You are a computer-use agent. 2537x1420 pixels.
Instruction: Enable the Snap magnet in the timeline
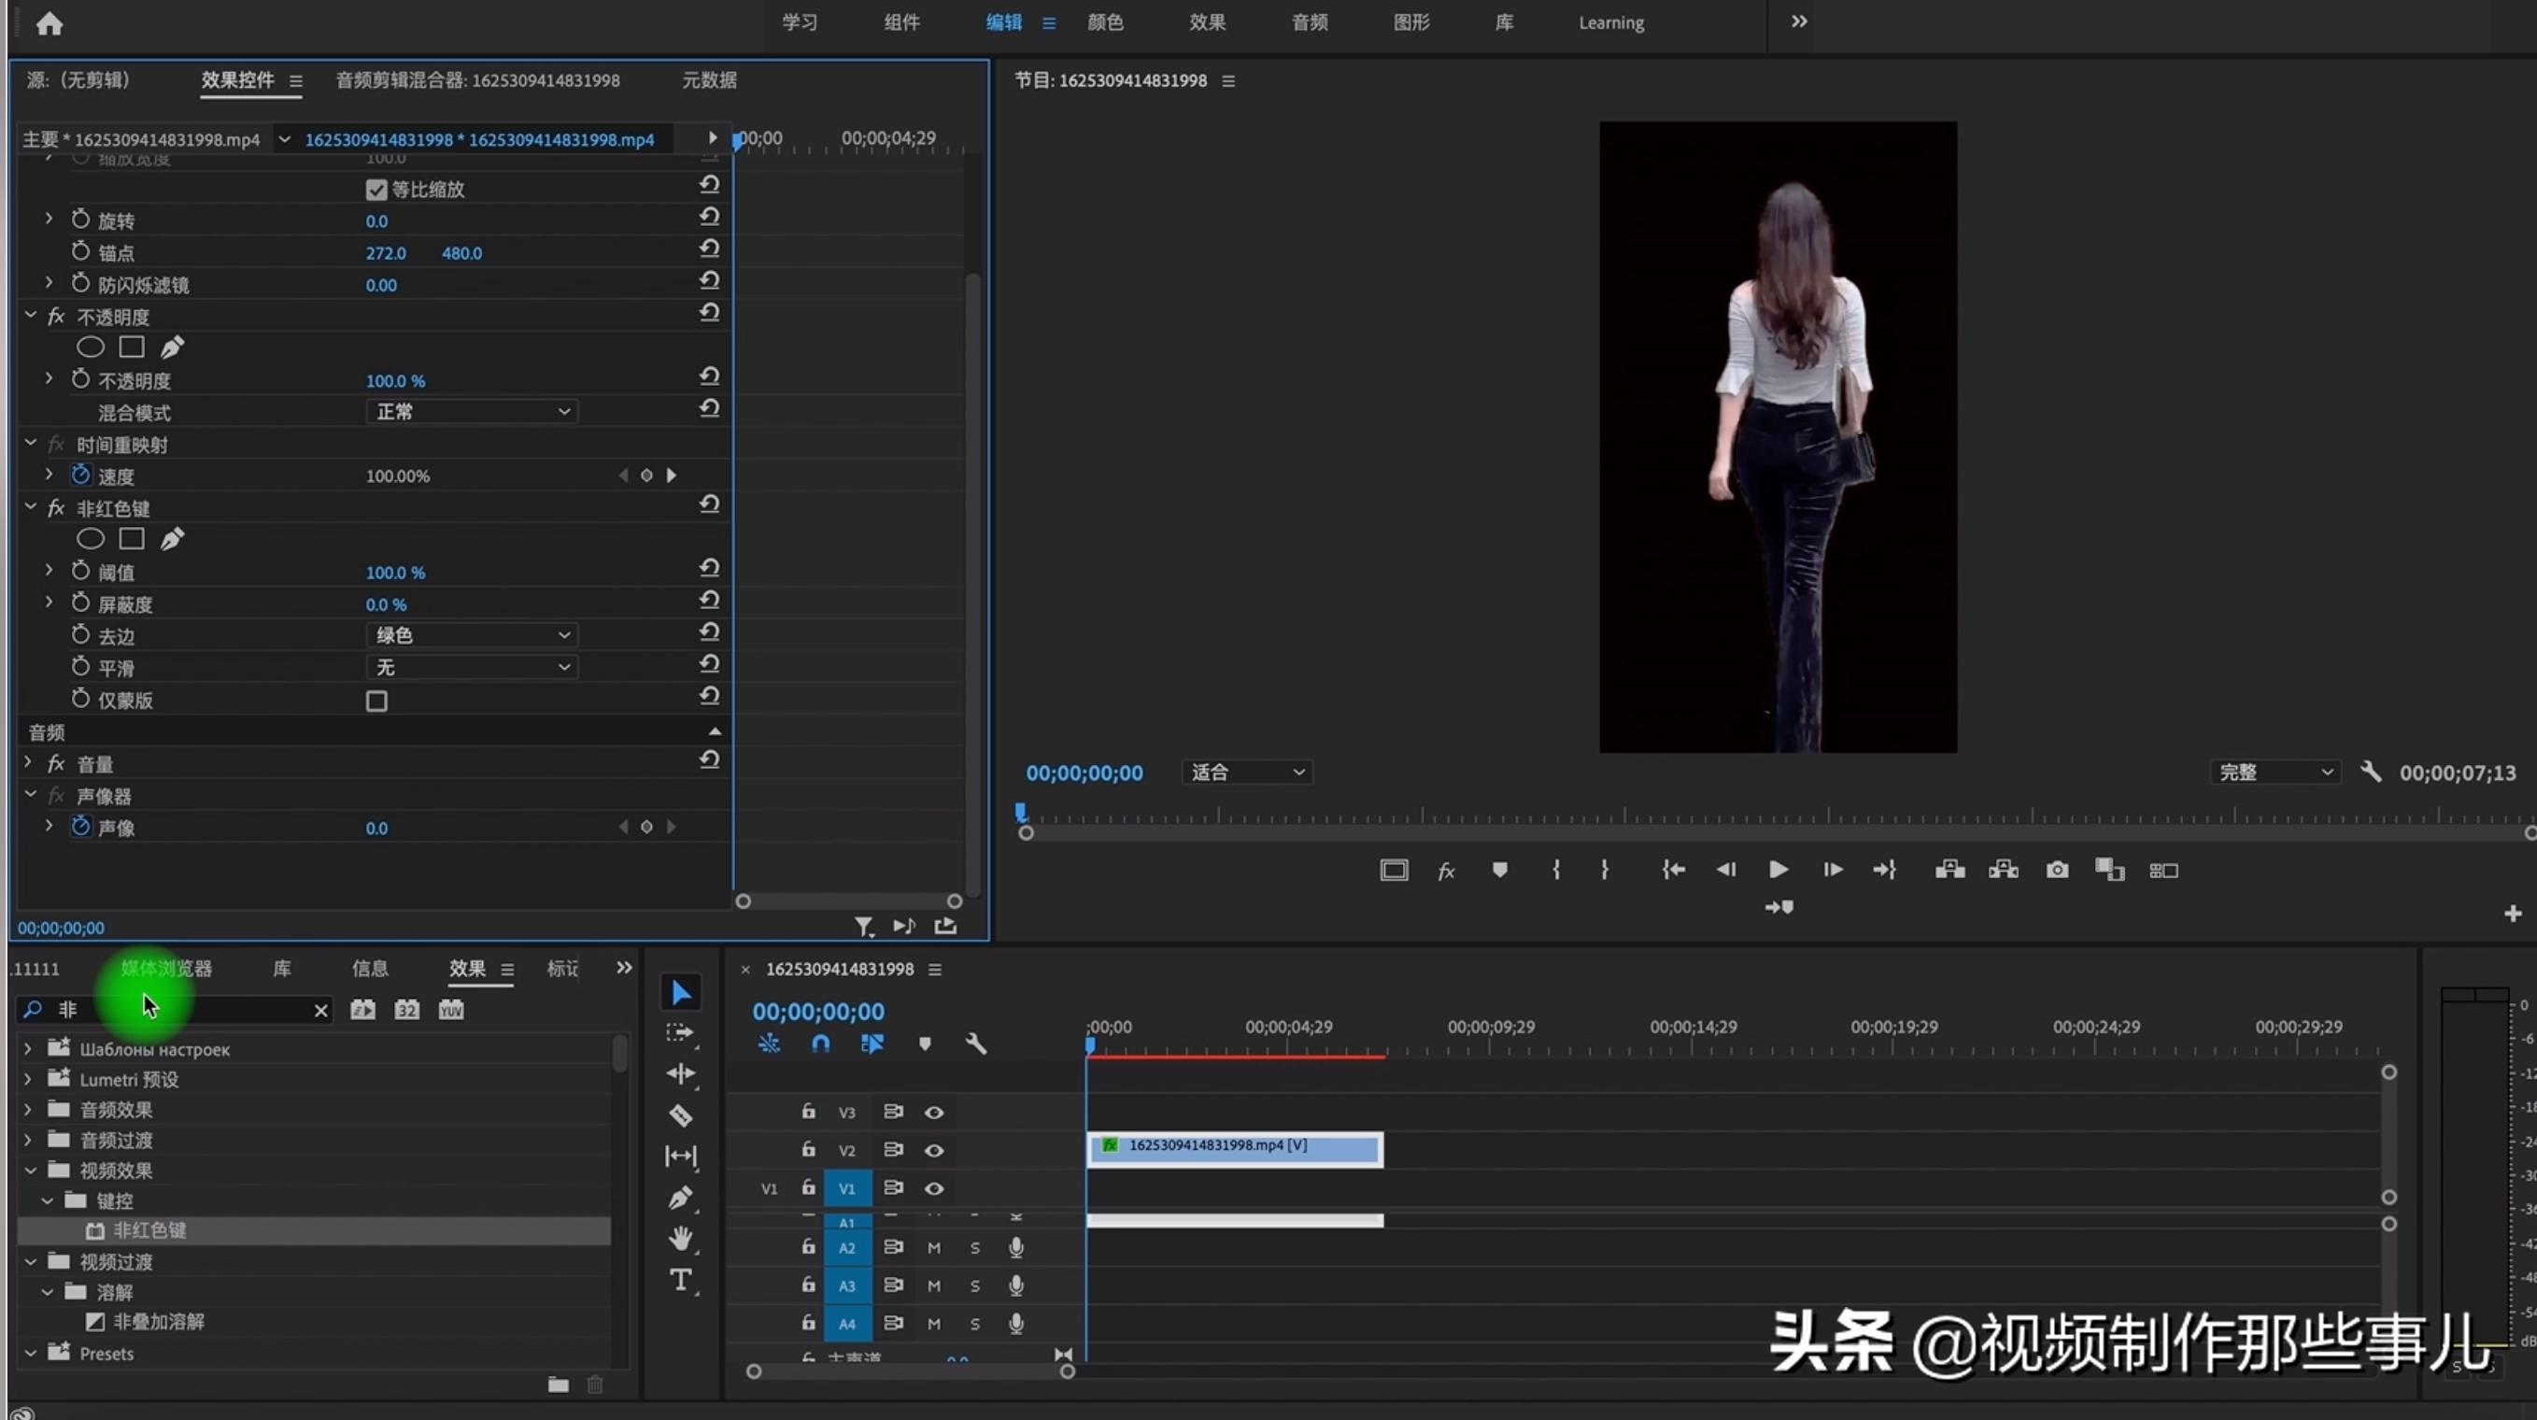tap(820, 1044)
